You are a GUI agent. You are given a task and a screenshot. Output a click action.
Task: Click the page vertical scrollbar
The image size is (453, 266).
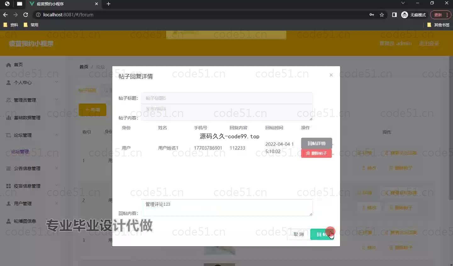pyautogui.click(x=451, y=129)
